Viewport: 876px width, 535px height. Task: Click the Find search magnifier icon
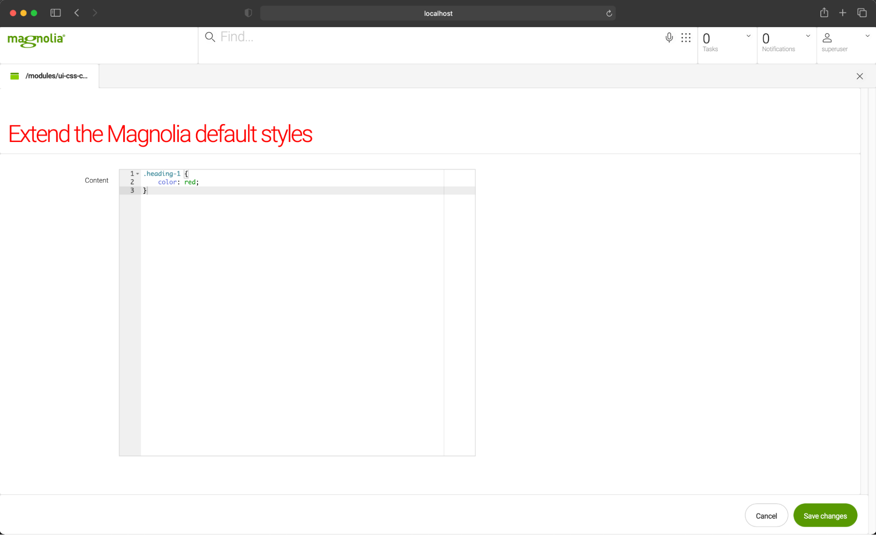pyautogui.click(x=210, y=37)
